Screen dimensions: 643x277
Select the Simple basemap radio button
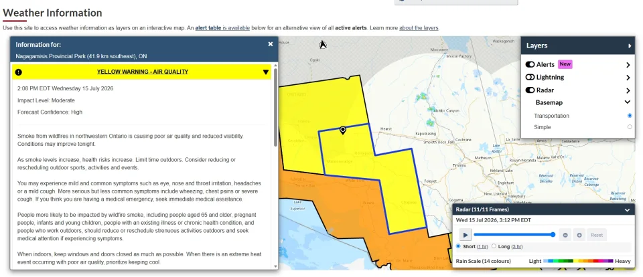630,127
